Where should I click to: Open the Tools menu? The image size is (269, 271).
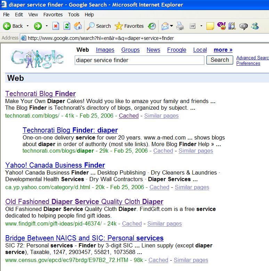tap(74, 15)
